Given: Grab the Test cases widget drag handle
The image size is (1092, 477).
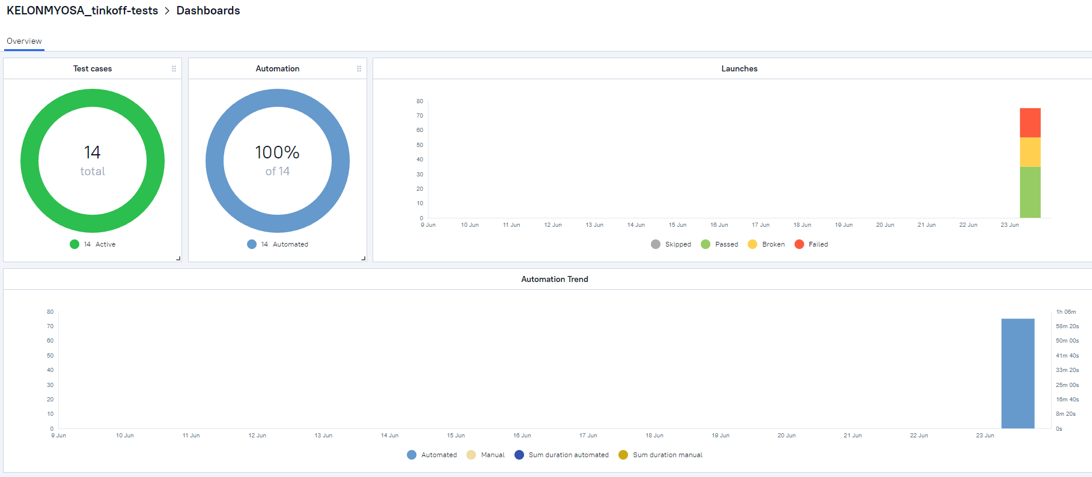Looking at the screenshot, I should click(174, 69).
